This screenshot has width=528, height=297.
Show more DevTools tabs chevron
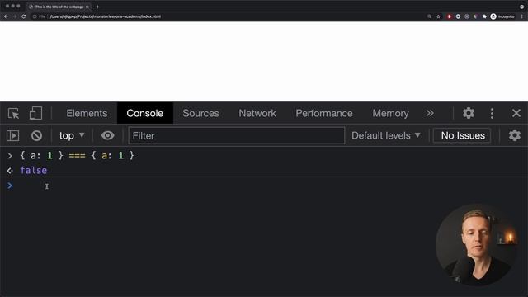pyautogui.click(x=430, y=113)
